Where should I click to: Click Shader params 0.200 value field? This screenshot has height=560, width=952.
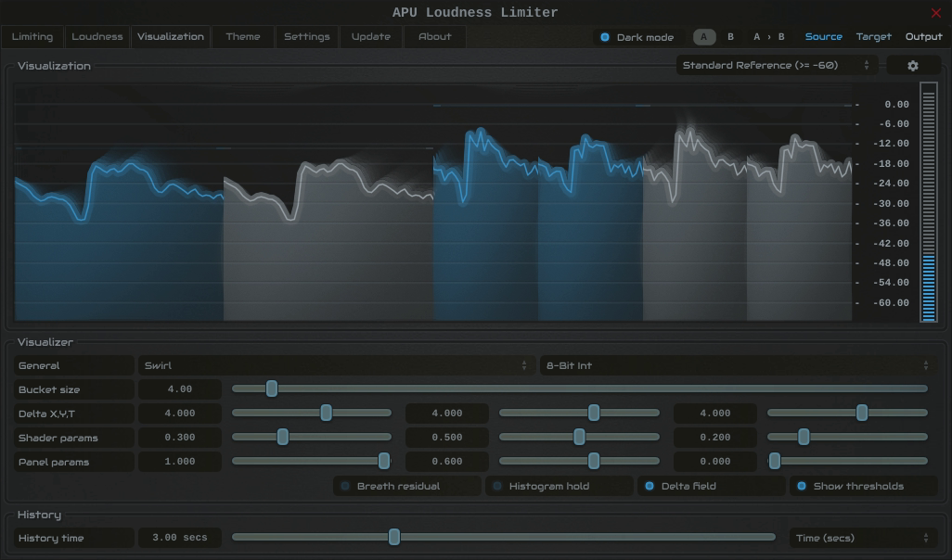tap(715, 438)
